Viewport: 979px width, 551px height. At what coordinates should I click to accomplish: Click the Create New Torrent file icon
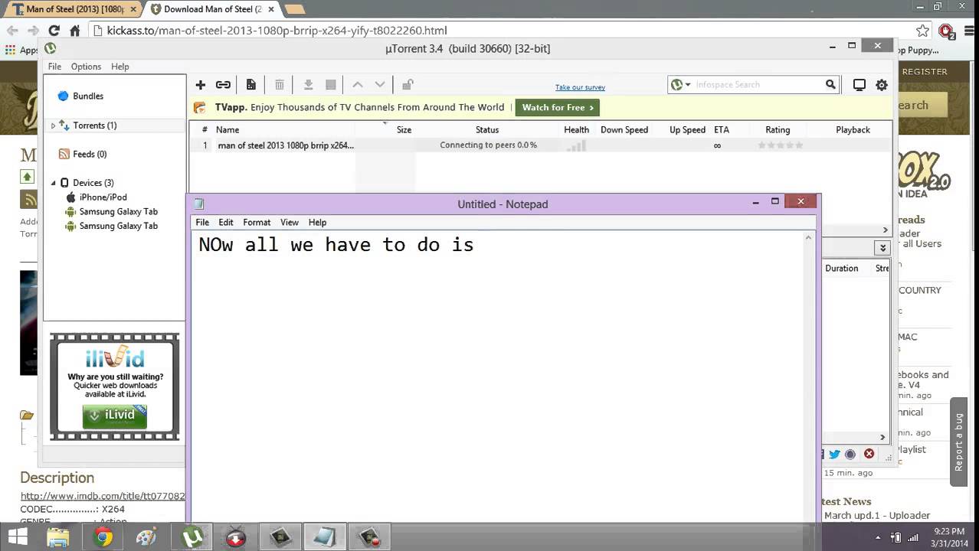coord(250,85)
